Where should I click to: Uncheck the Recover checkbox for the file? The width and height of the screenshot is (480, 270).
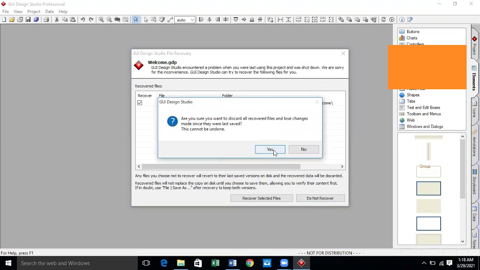click(140, 103)
